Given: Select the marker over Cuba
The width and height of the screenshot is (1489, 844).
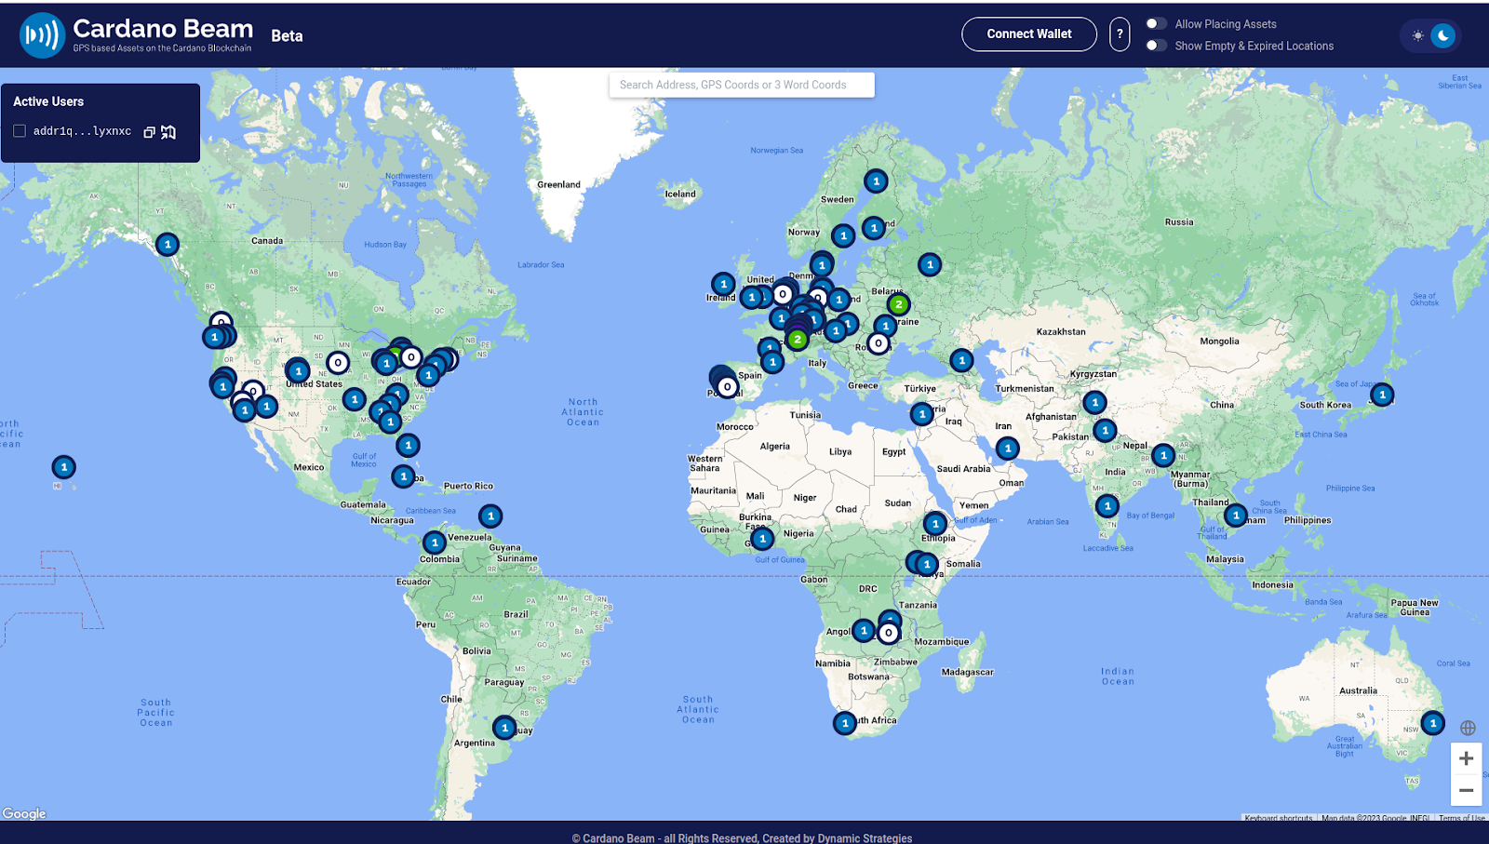Looking at the screenshot, I should [403, 476].
